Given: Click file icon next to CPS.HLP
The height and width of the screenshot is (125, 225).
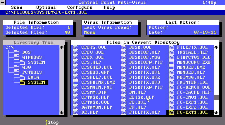Looking at the screenshot, I should (x=76, y=62).
